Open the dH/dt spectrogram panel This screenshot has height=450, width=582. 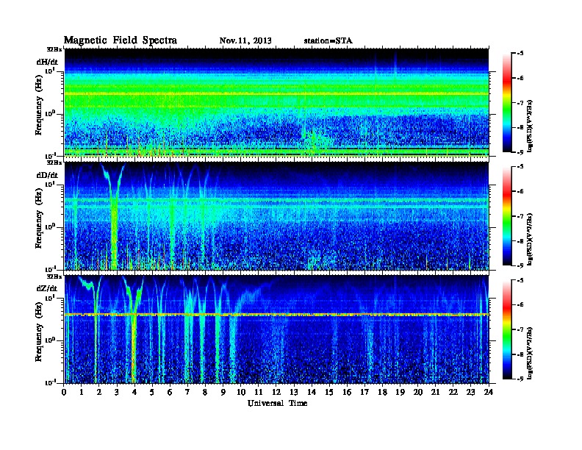pyautogui.click(x=276, y=102)
